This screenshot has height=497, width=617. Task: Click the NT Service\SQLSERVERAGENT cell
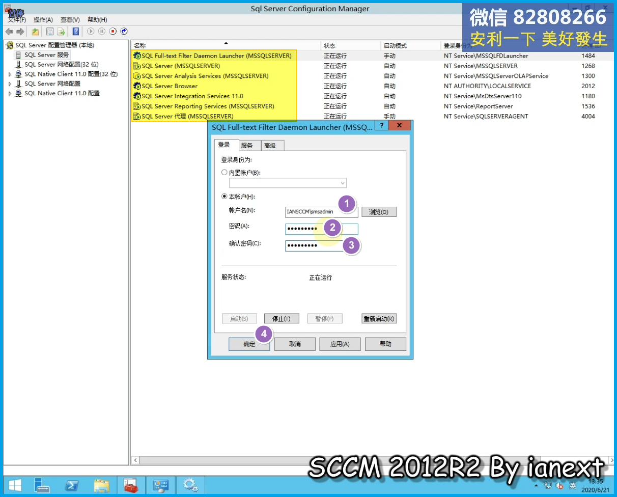tap(486, 117)
